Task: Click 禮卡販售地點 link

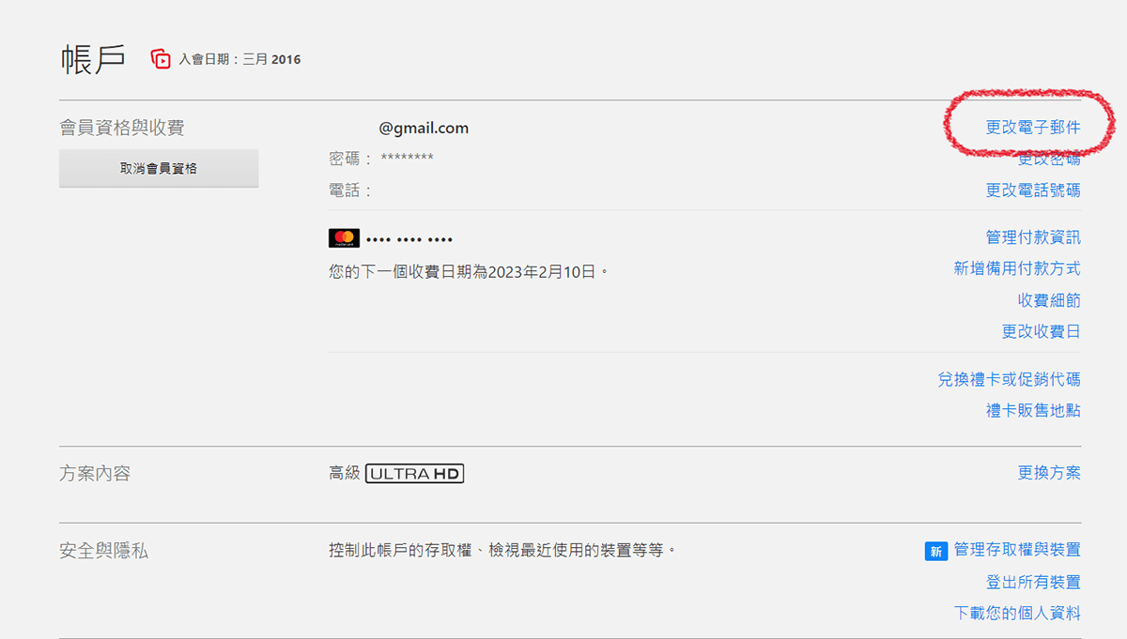Action: click(1033, 410)
